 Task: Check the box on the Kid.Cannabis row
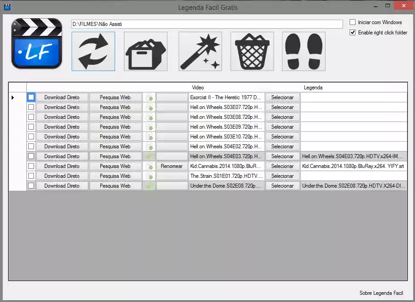[x=30, y=166]
